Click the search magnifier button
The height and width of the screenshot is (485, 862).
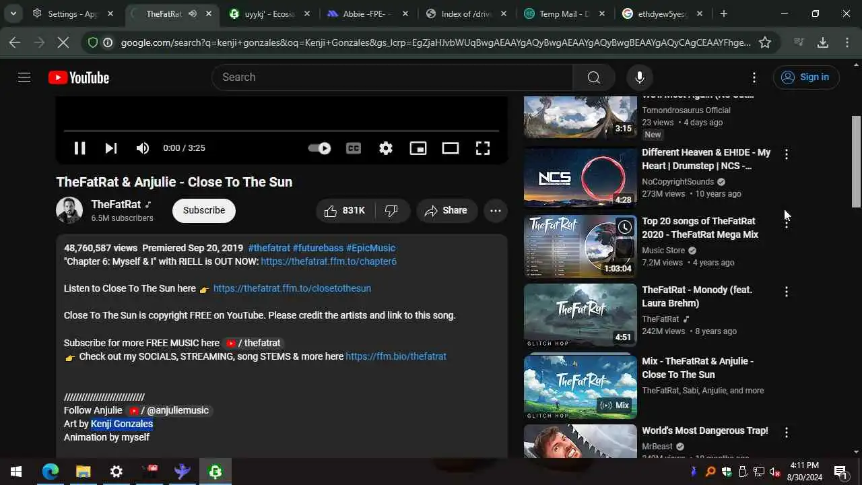coord(594,77)
